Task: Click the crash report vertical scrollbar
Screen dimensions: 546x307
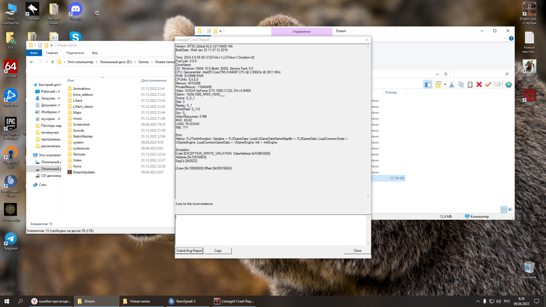Action: coord(368,122)
